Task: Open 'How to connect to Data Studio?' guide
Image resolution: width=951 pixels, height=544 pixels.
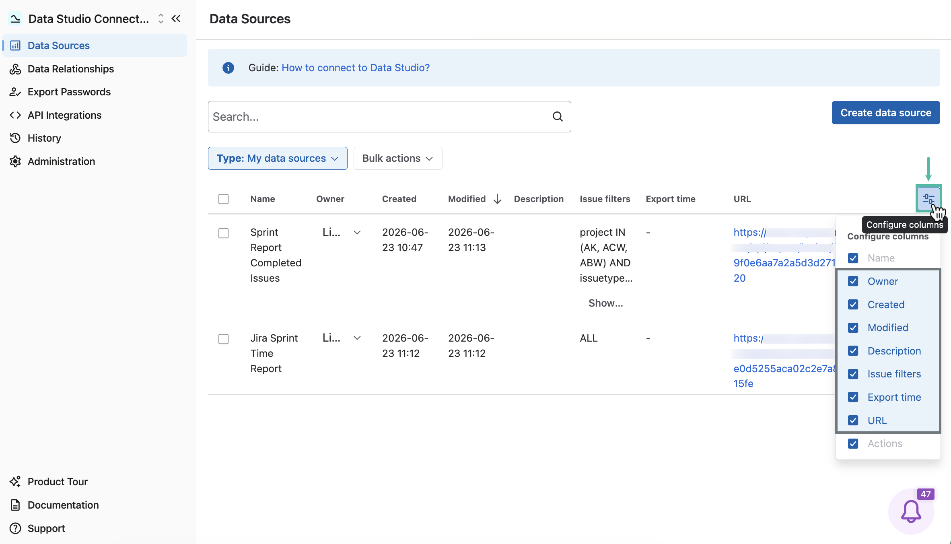Action: click(356, 68)
